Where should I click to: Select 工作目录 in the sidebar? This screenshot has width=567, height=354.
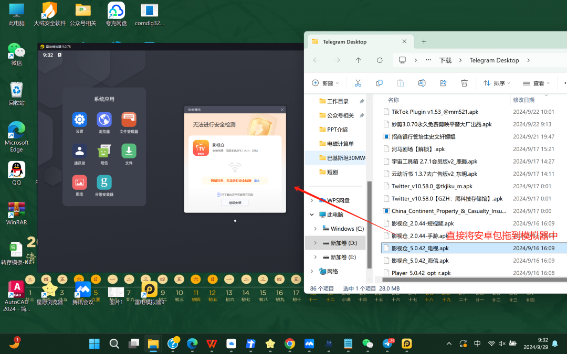pyautogui.click(x=338, y=102)
